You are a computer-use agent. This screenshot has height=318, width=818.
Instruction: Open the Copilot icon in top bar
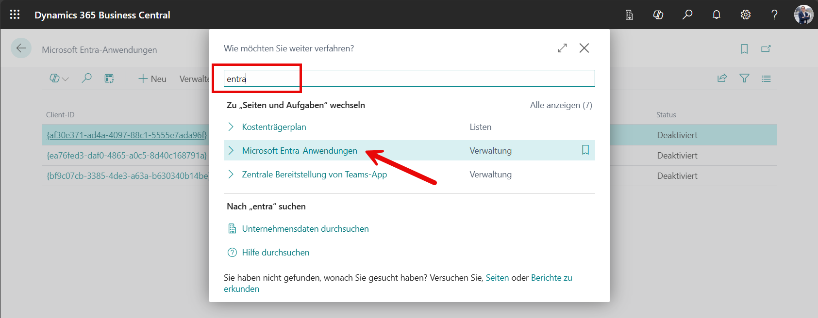[x=658, y=15]
